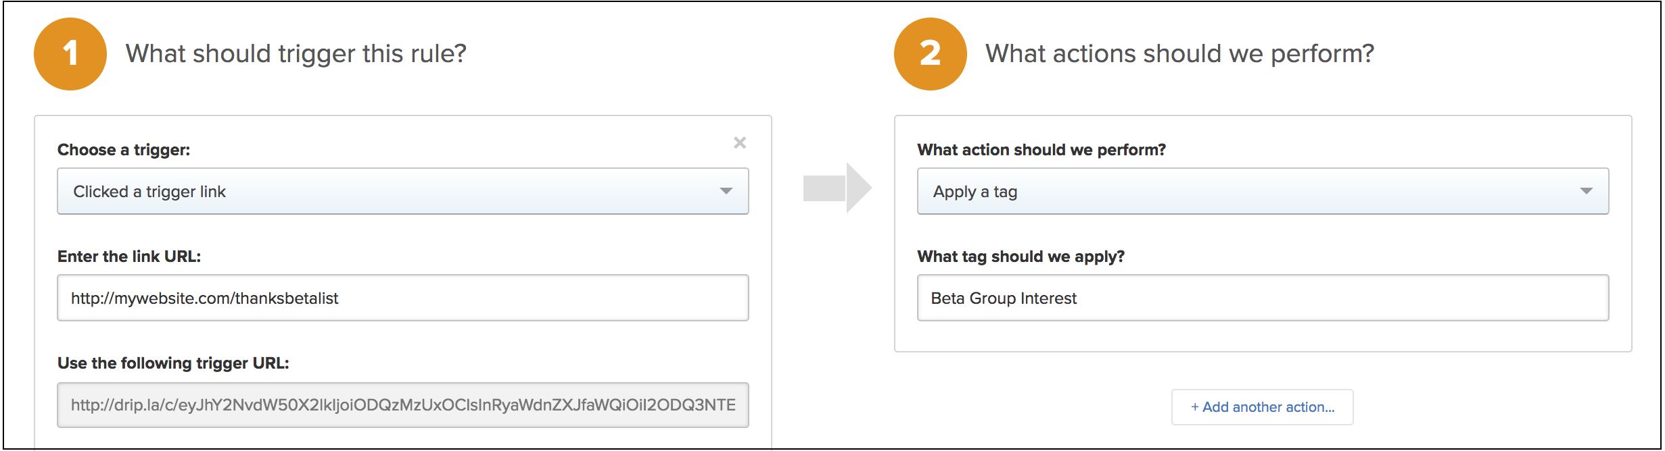Click the orange step 2 circle

click(930, 54)
